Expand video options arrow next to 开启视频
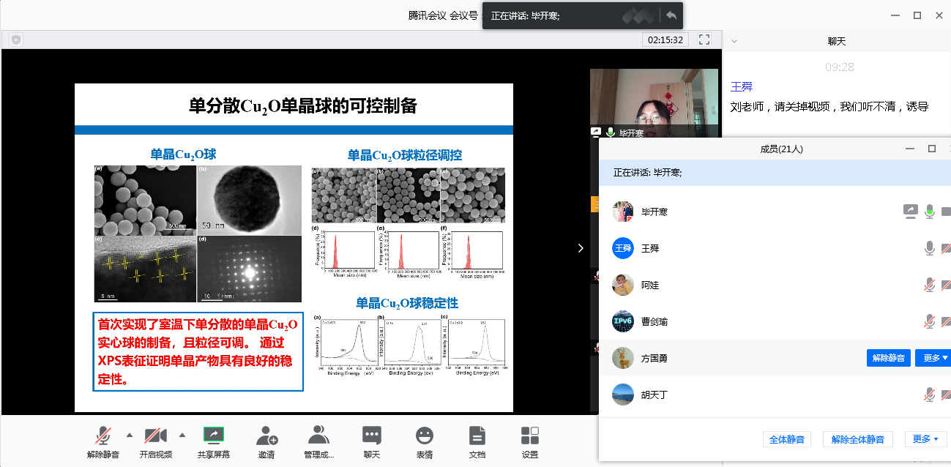The image size is (951, 467). click(x=182, y=435)
